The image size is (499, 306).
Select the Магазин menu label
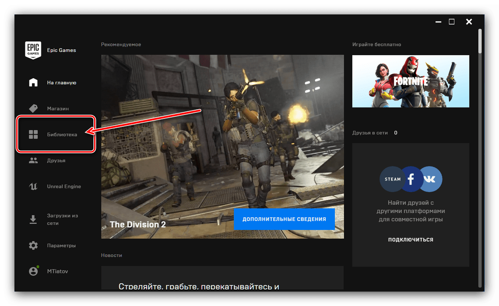coord(58,108)
